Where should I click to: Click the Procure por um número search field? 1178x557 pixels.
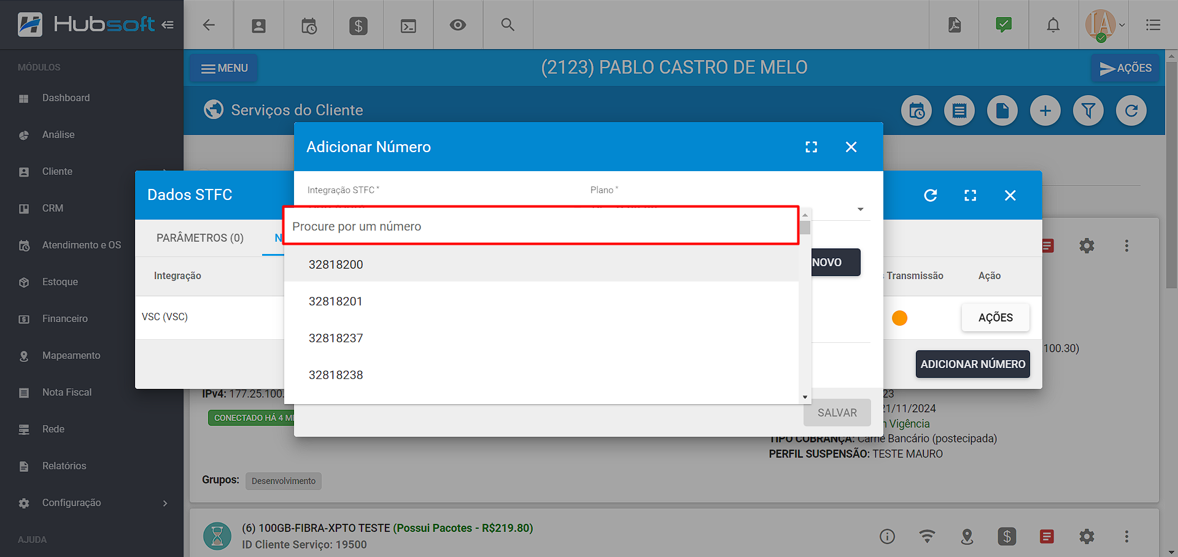pyautogui.click(x=540, y=226)
